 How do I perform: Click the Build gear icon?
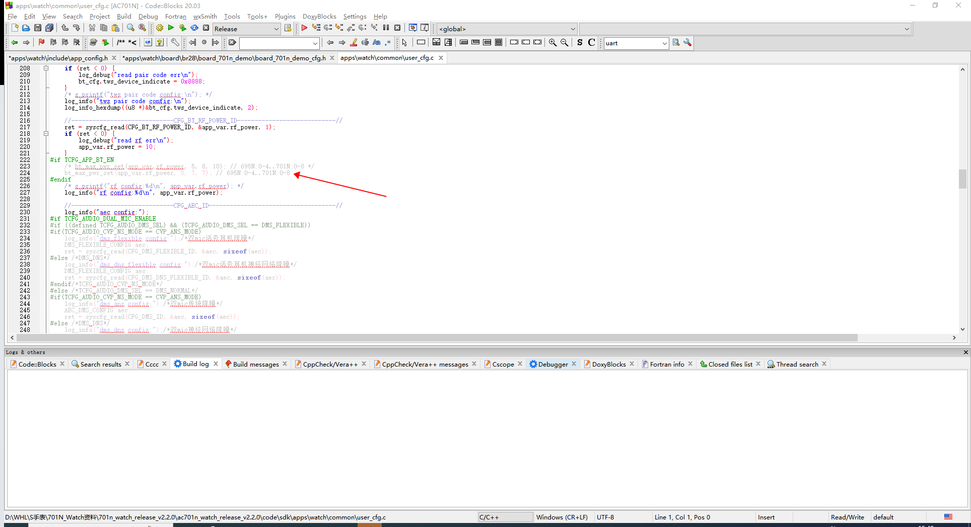(159, 28)
